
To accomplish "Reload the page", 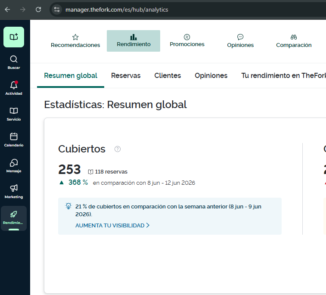I will click(38, 9).
